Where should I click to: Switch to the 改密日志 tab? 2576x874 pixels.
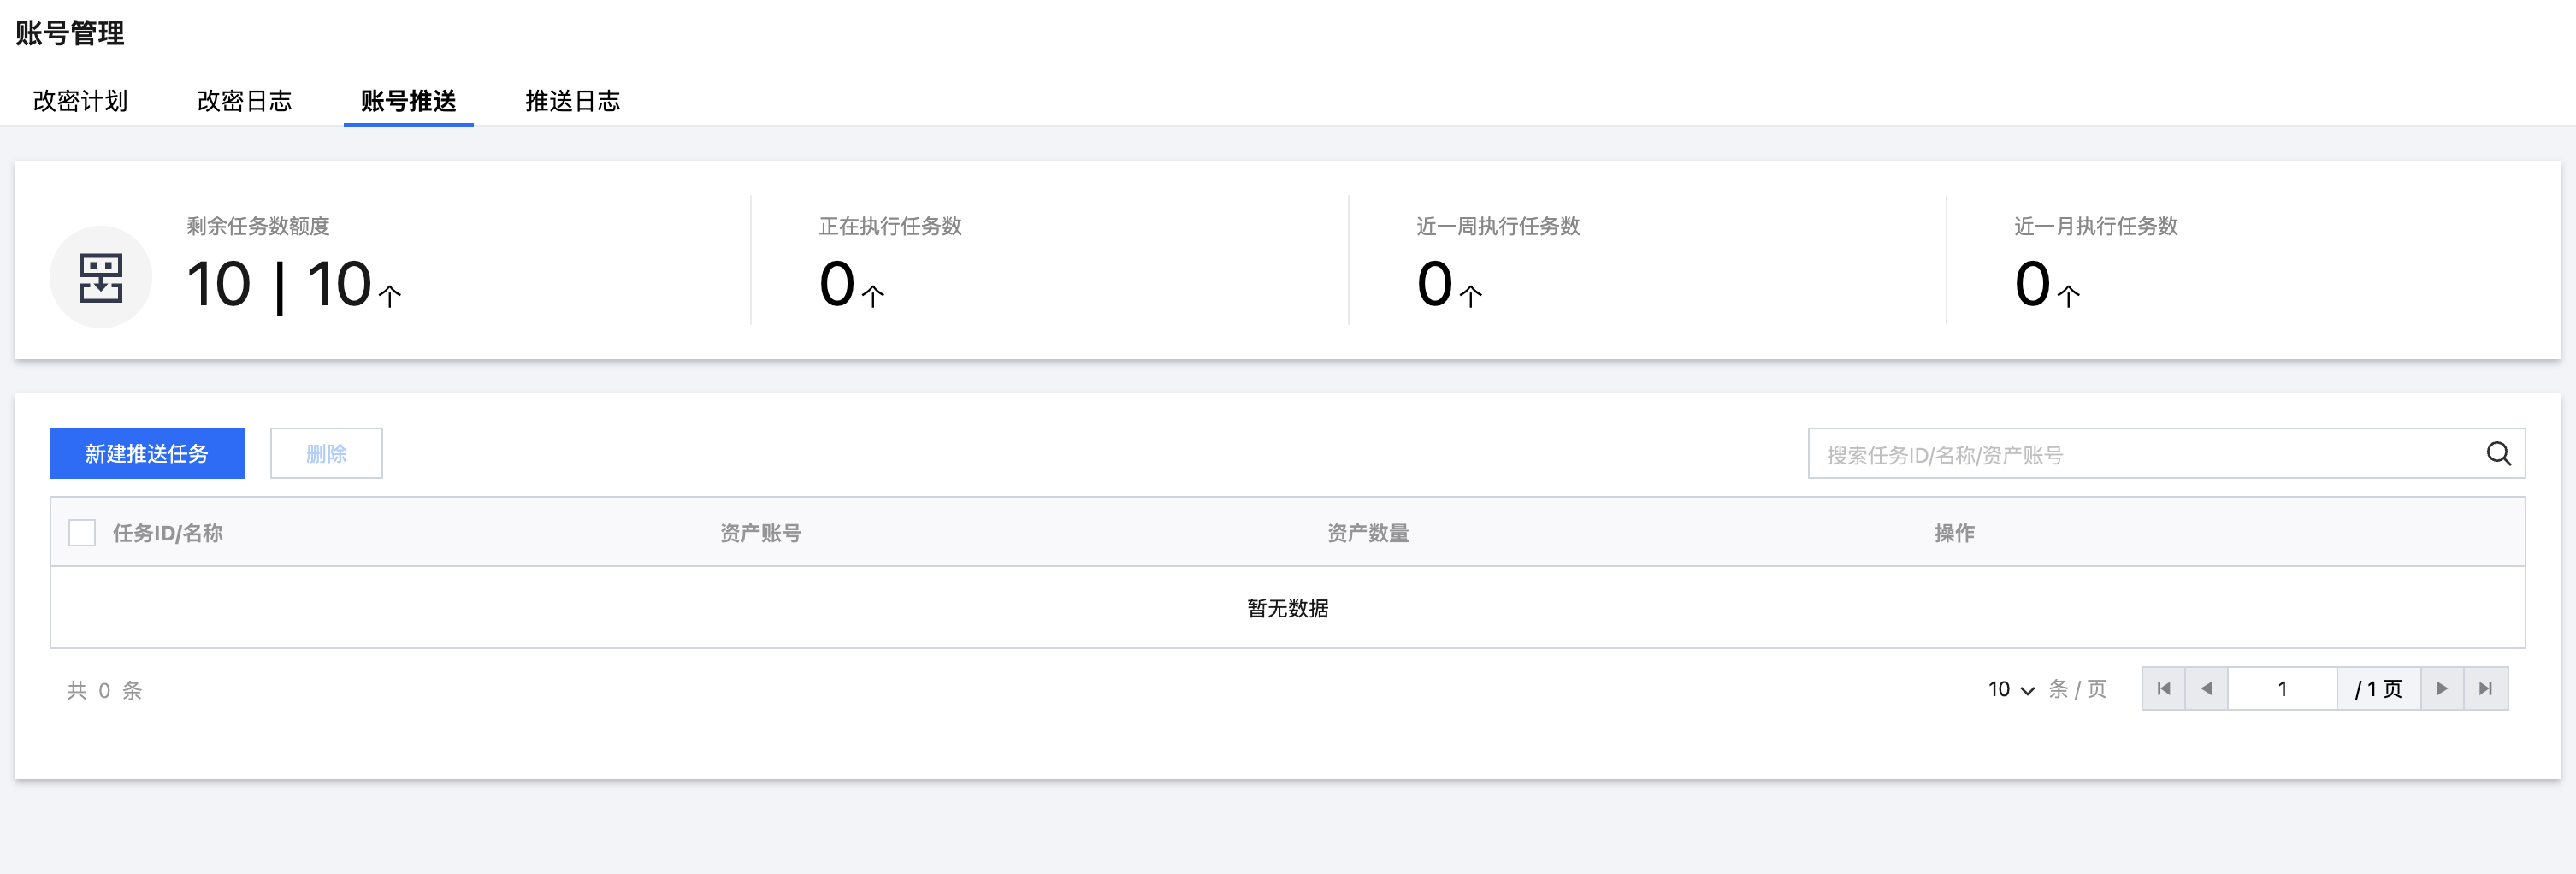coord(244,101)
